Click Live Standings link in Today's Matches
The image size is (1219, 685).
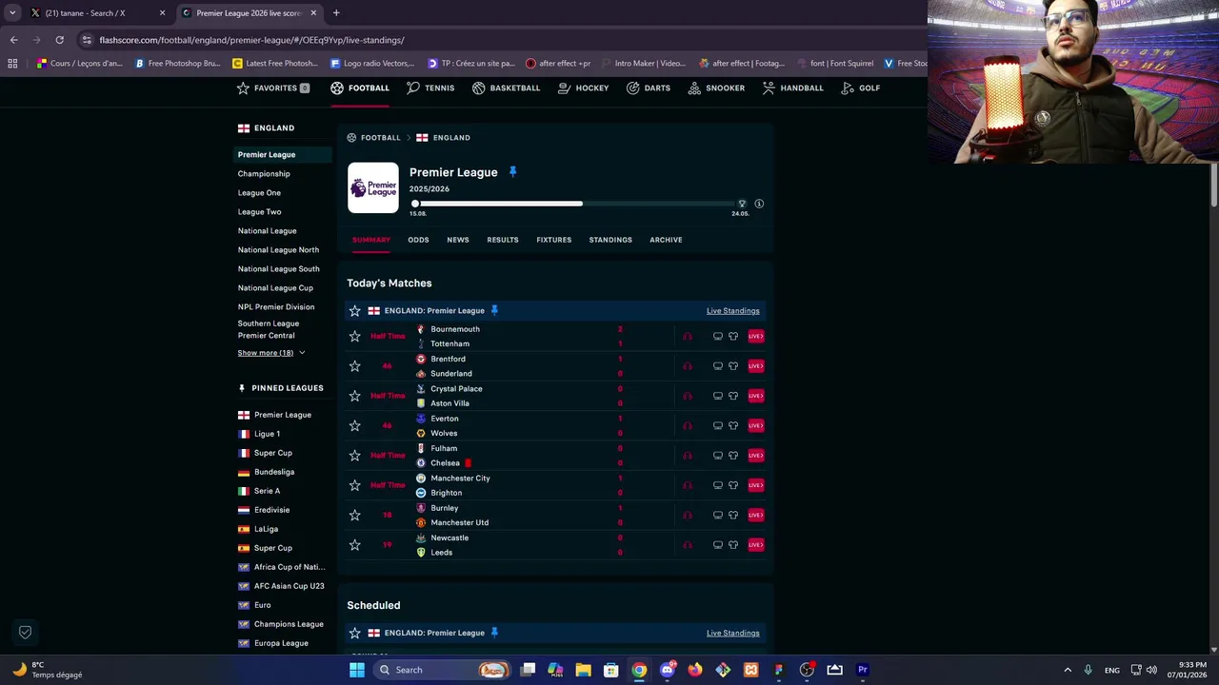[x=733, y=311]
